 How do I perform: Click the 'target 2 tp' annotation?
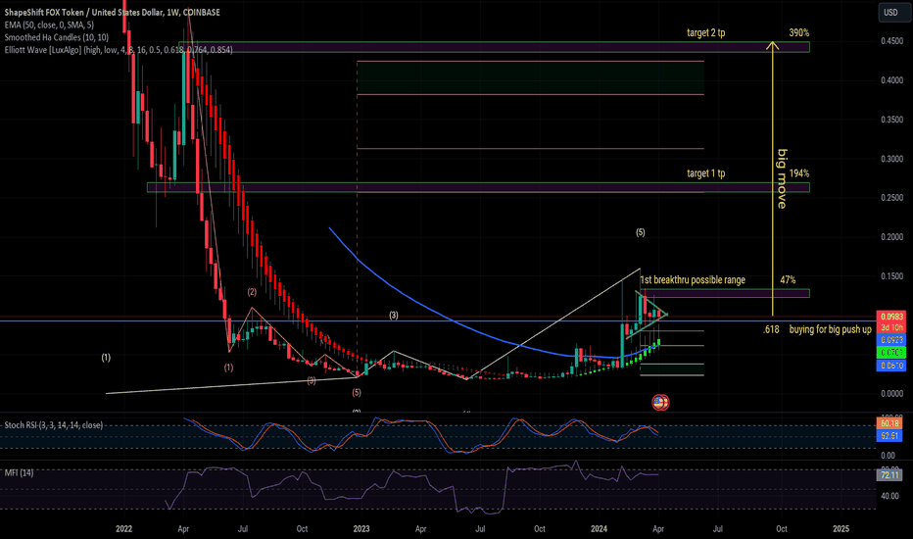pos(705,33)
